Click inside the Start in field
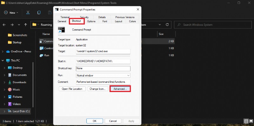This screenshot has height=126, width=254. tap(103, 61)
